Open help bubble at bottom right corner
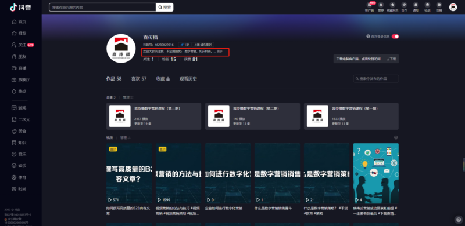The width and height of the screenshot is (465, 226). click(458, 219)
